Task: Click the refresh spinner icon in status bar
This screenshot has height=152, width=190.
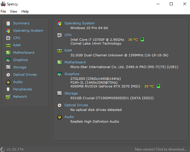Action: coord(3,149)
